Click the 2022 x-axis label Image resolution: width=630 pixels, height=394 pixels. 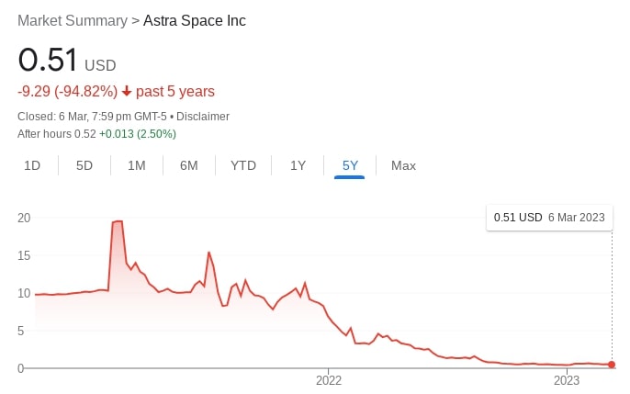tap(329, 380)
